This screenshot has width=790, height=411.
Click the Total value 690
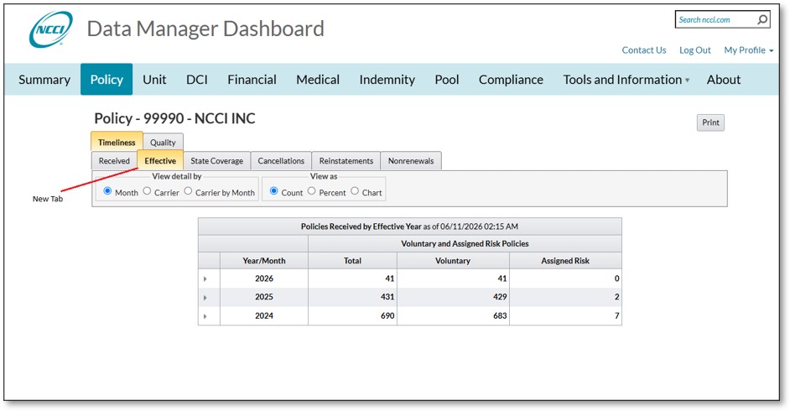387,316
